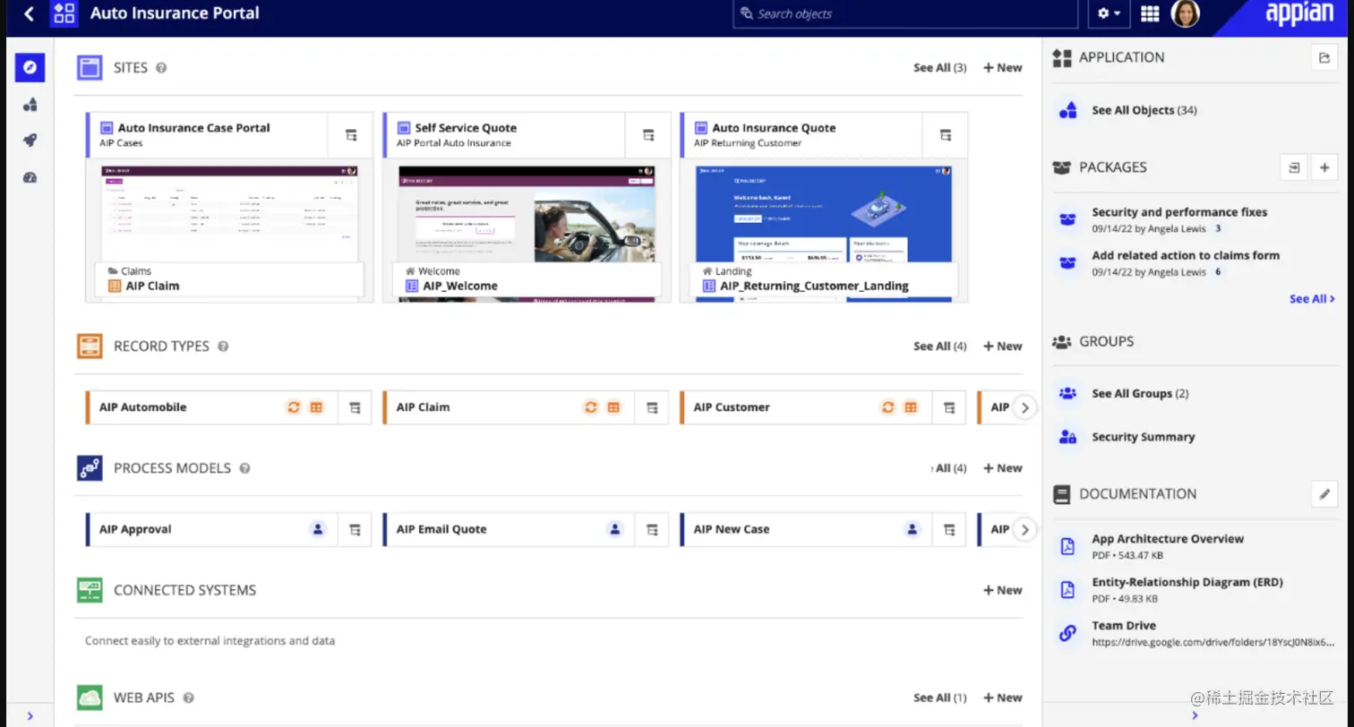Add a new record type with + New
The width and height of the screenshot is (1354, 727).
coord(1002,346)
